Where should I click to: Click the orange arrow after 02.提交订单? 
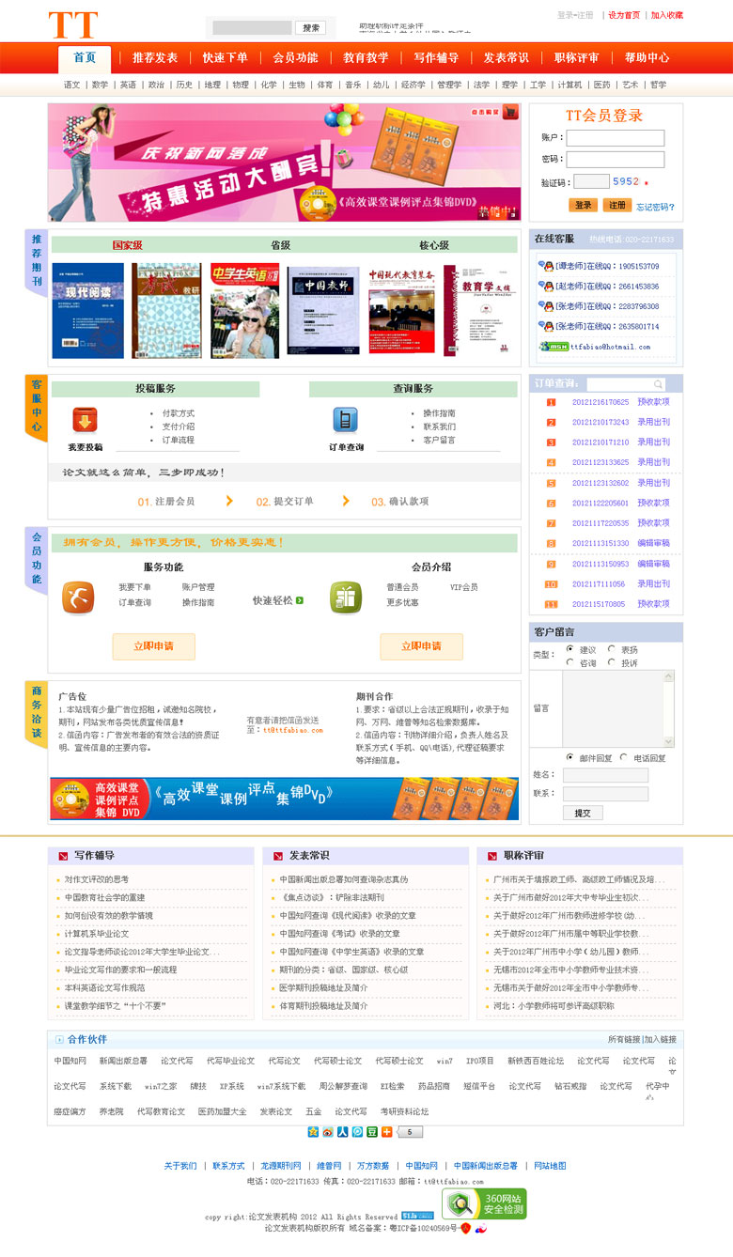point(347,501)
